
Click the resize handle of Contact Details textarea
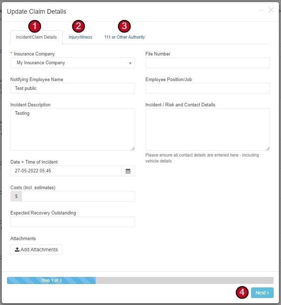pos(268,148)
